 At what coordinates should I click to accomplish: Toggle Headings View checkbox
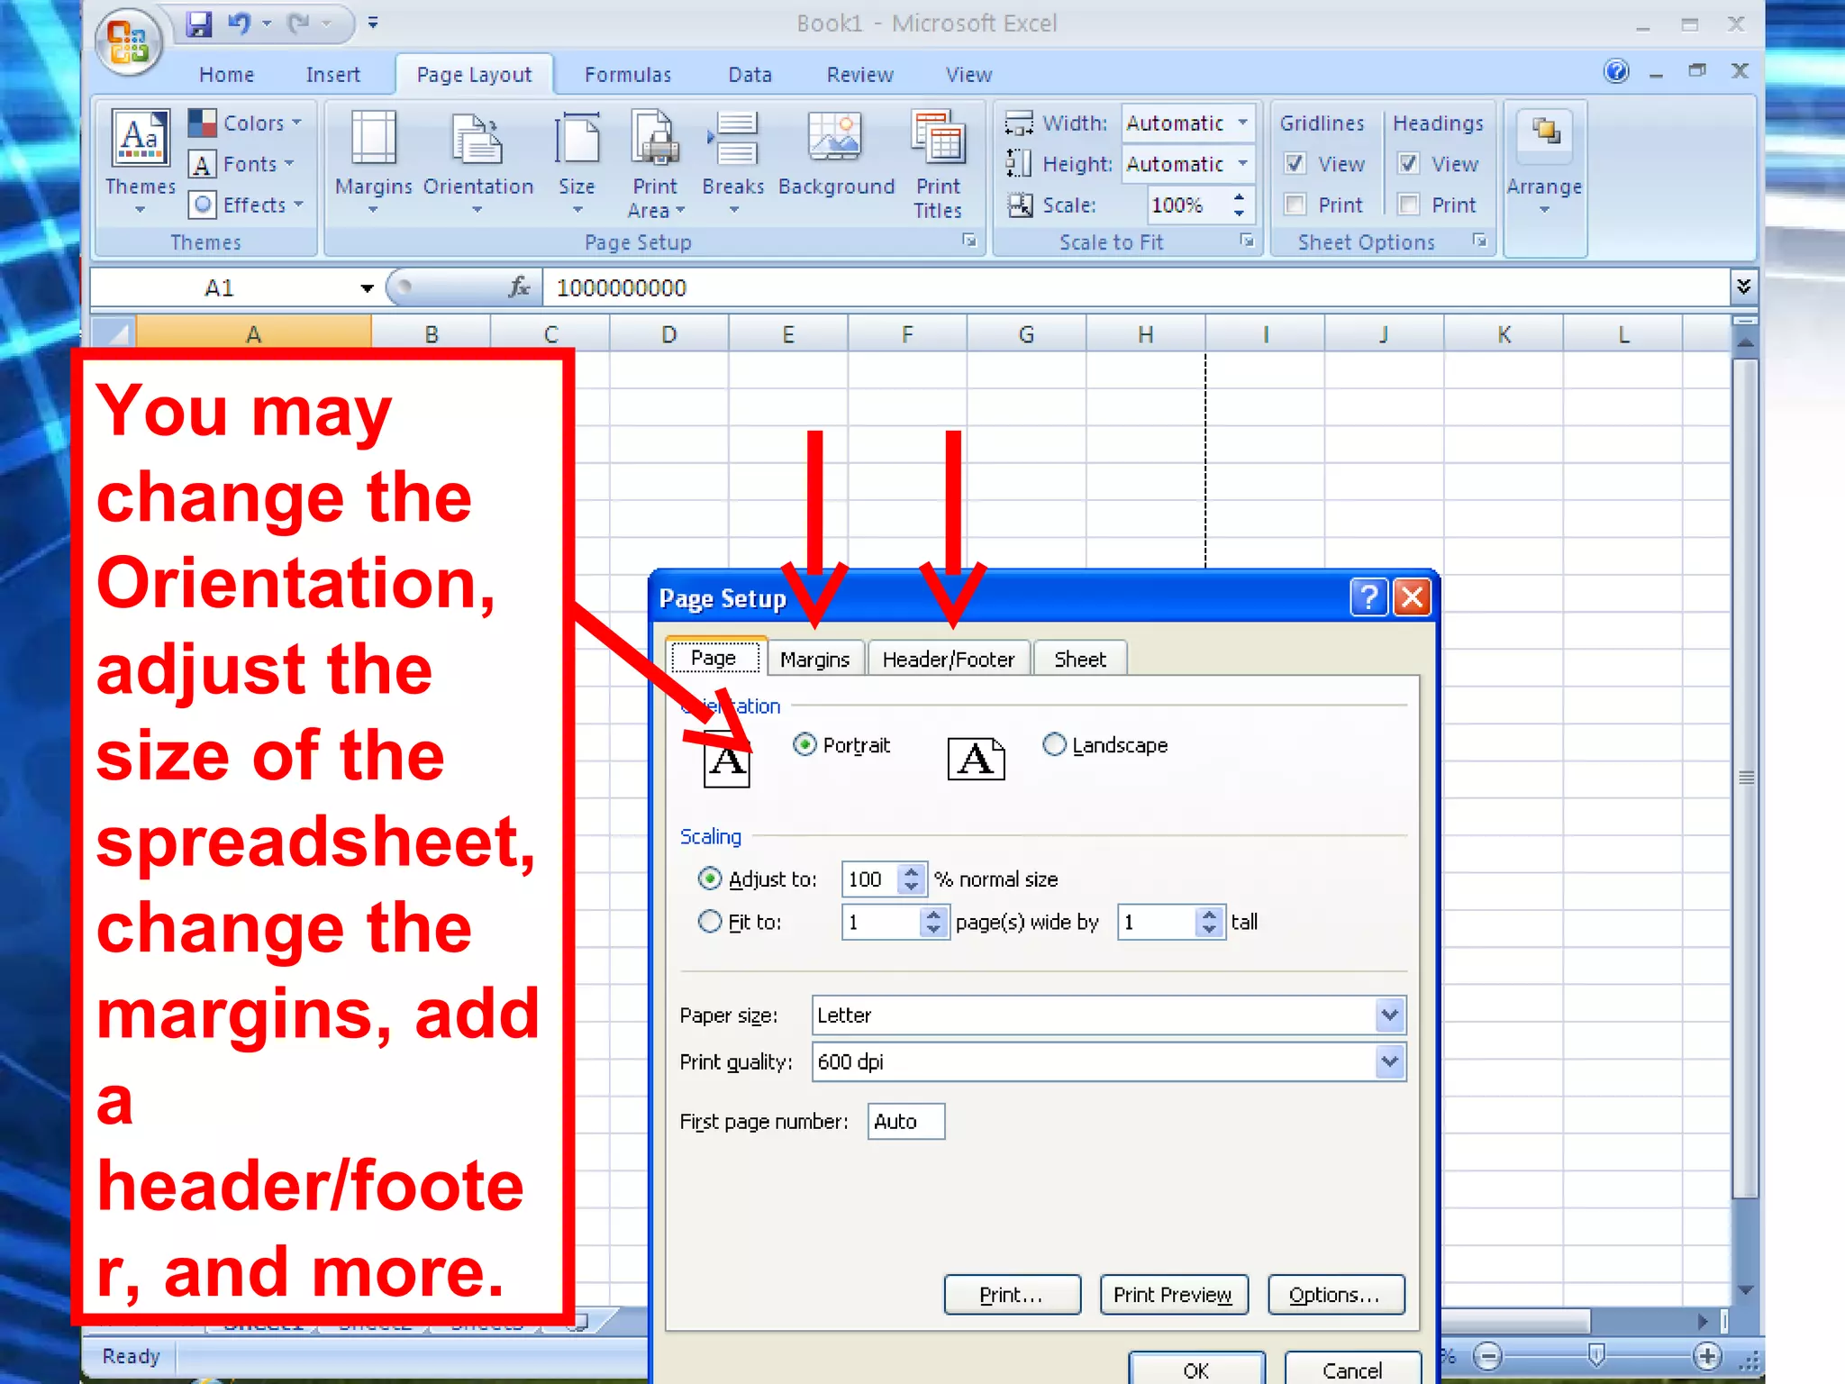click(1408, 164)
